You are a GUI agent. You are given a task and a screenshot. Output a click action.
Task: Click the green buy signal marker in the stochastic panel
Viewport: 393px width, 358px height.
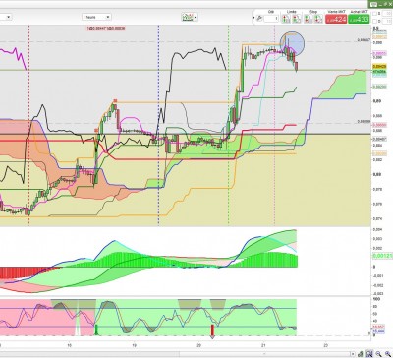coord(96,329)
